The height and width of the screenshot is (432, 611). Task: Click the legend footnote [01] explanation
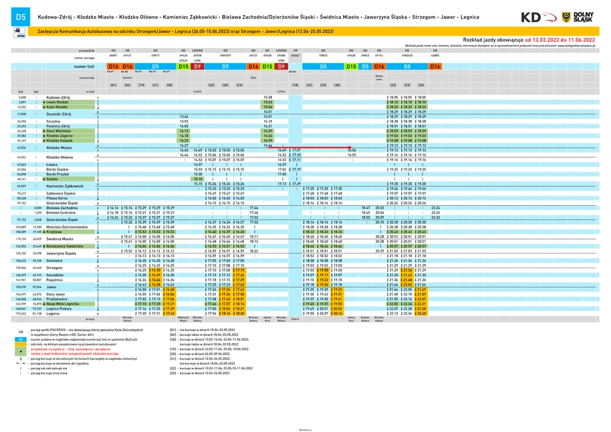coord(202,330)
